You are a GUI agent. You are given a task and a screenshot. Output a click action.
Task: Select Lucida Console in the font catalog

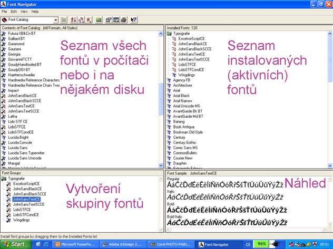[x=20, y=142]
